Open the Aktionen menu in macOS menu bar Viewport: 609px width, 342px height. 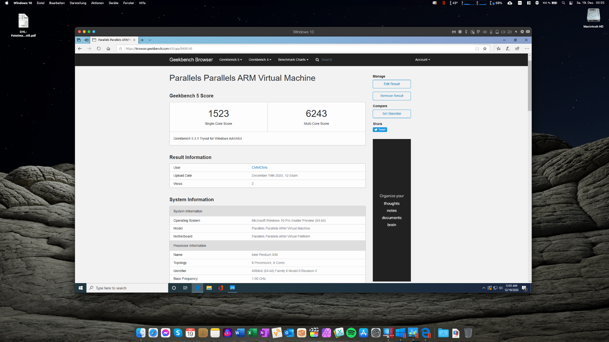coord(97,3)
